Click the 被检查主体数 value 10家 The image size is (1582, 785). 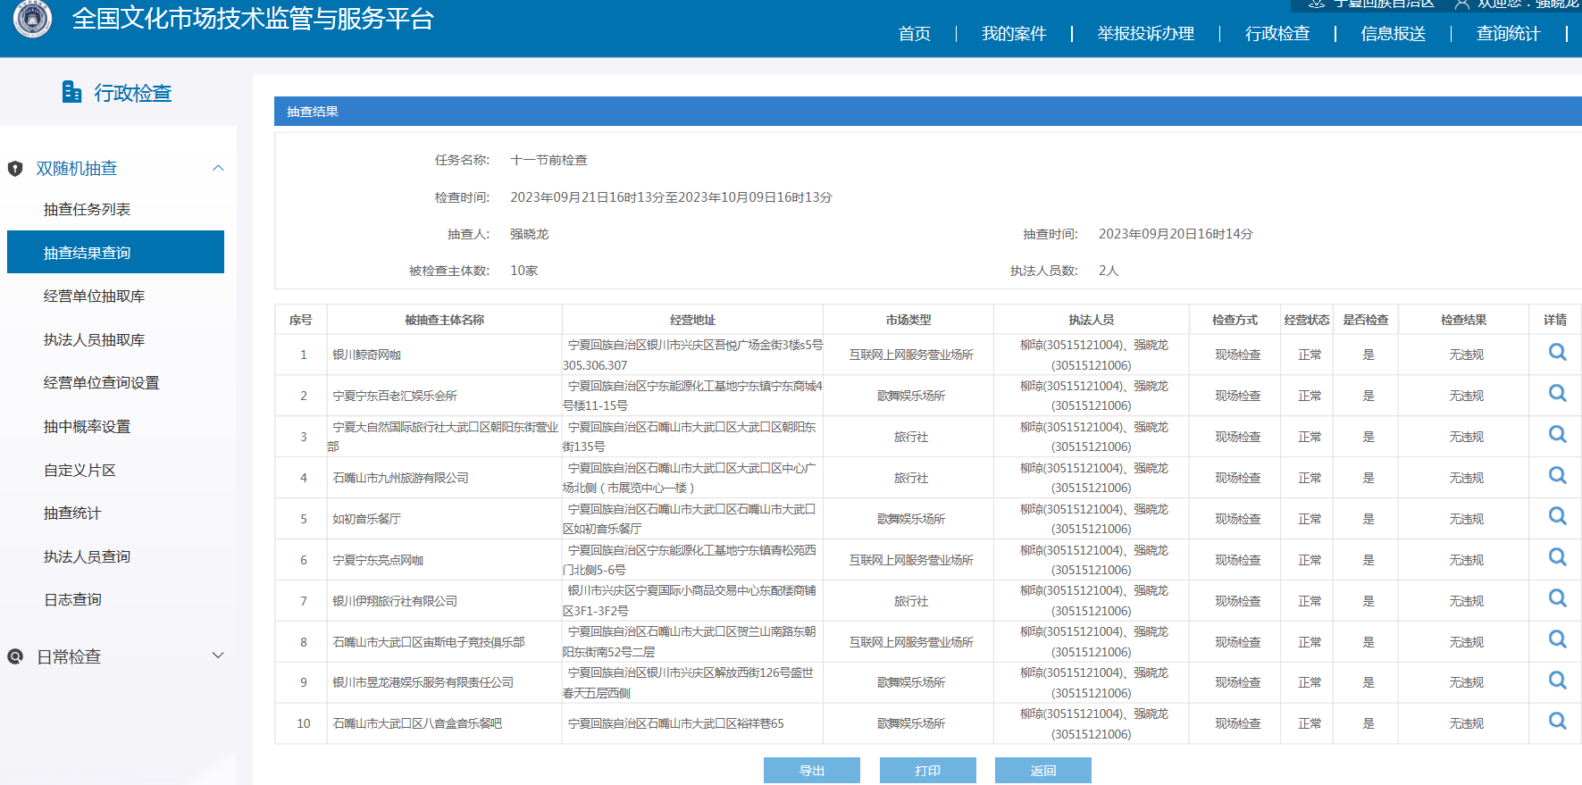click(x=523, y=271)
